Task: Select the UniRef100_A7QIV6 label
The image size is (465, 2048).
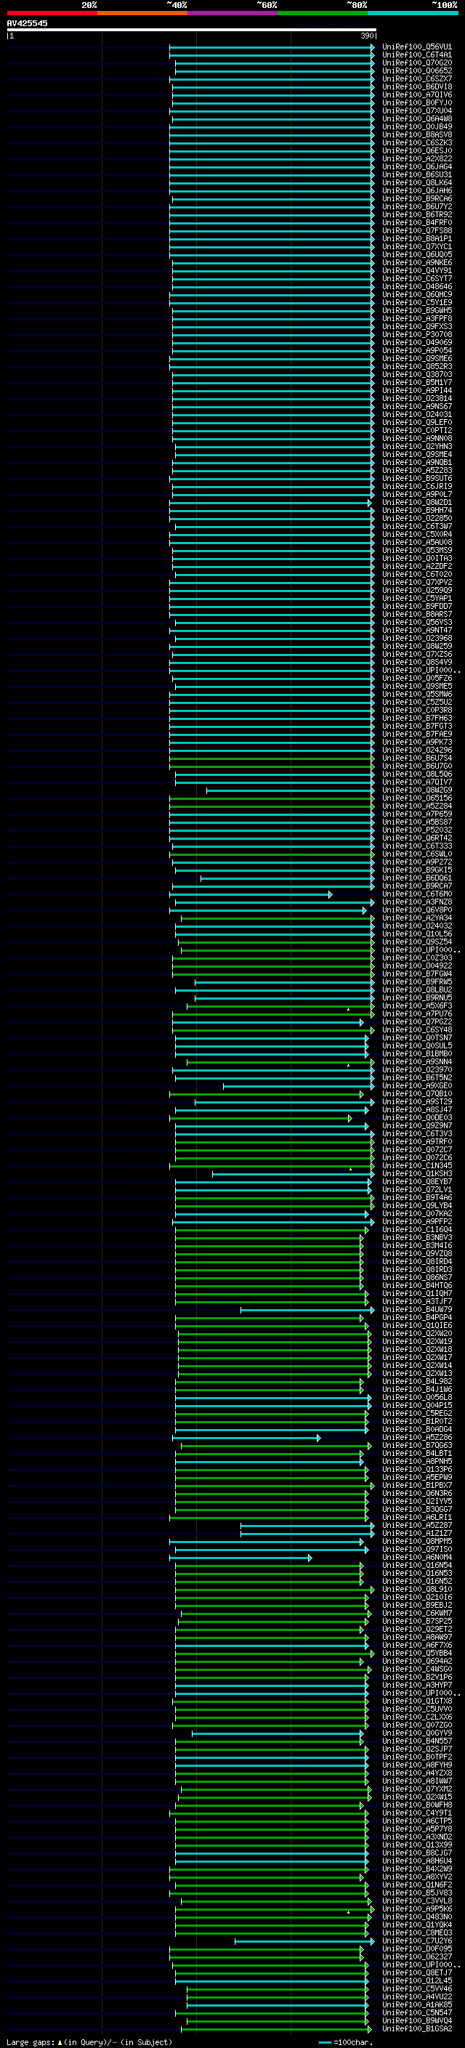Action: tap(417, 94)
